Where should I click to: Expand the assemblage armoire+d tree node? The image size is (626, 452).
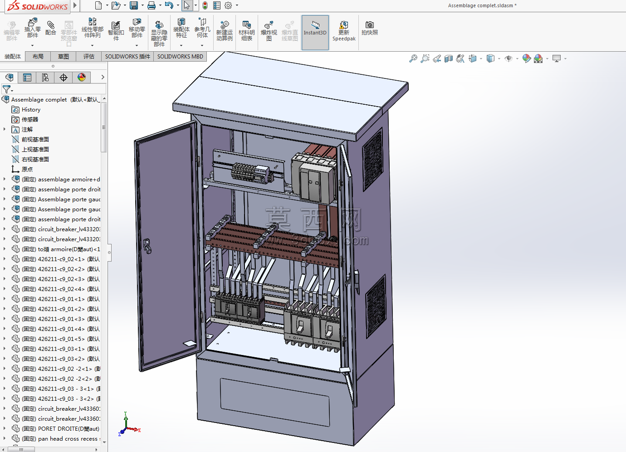pyautogui.click(x=5, y=179)
